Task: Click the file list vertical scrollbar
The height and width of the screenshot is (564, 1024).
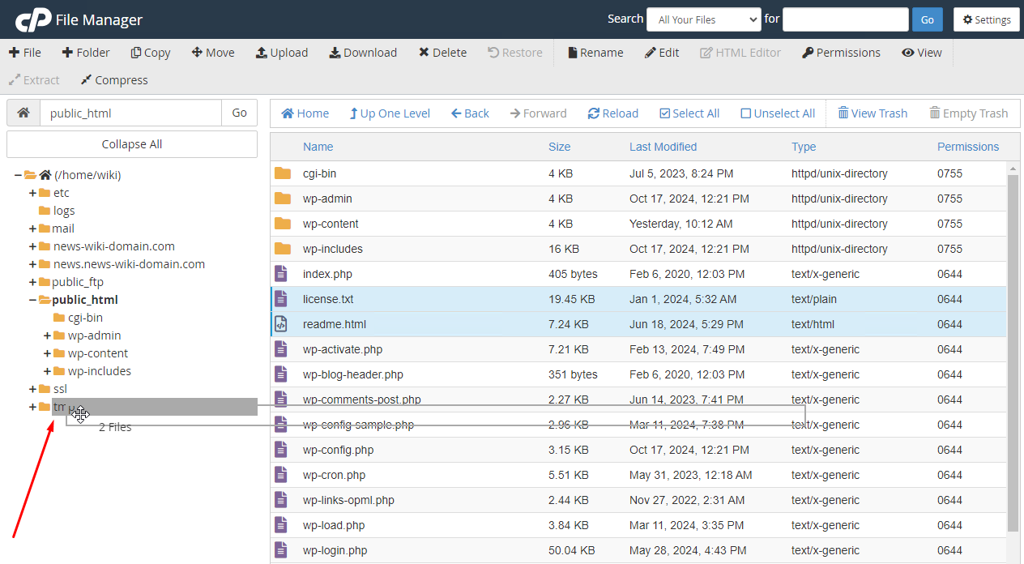Action: click(x=1013, y=353)
